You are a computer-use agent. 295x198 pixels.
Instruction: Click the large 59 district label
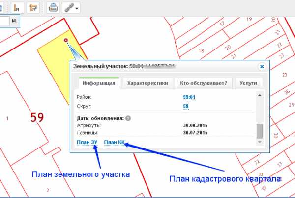(x=37, y=117)
